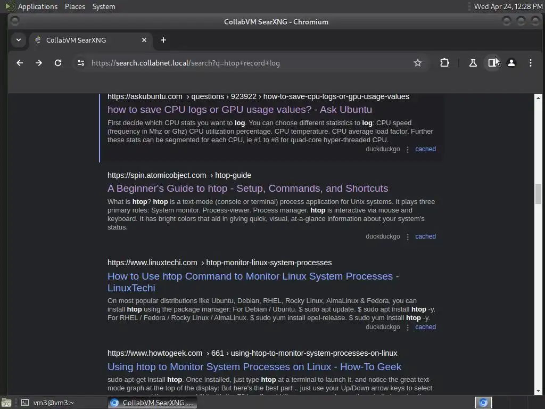Screen dimensions: 545x409
Task: Close the CollabVM SearXNG tab
Action: pyautogui.click(x=144, y=40)
